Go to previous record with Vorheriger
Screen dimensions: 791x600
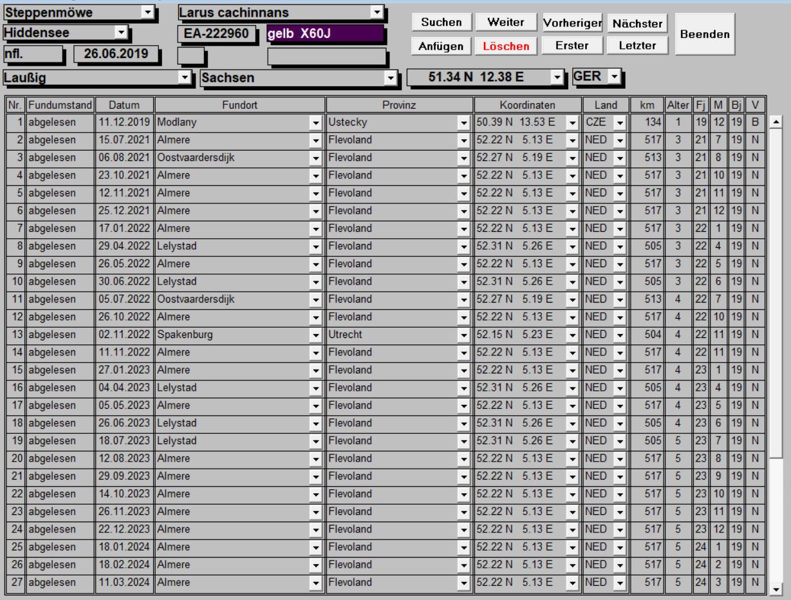pyautogui.click(x=572, y=23)
